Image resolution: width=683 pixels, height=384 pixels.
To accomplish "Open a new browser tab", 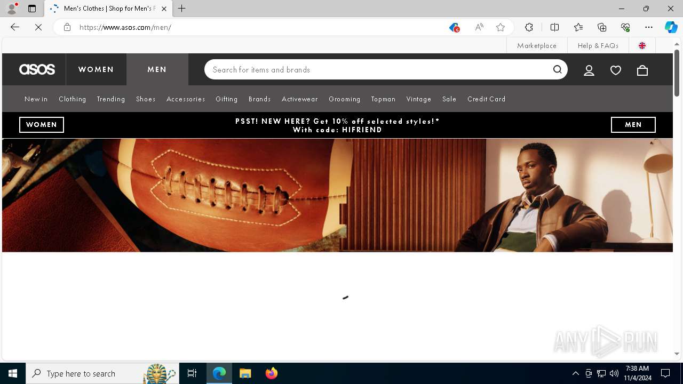I will [182, 9].
